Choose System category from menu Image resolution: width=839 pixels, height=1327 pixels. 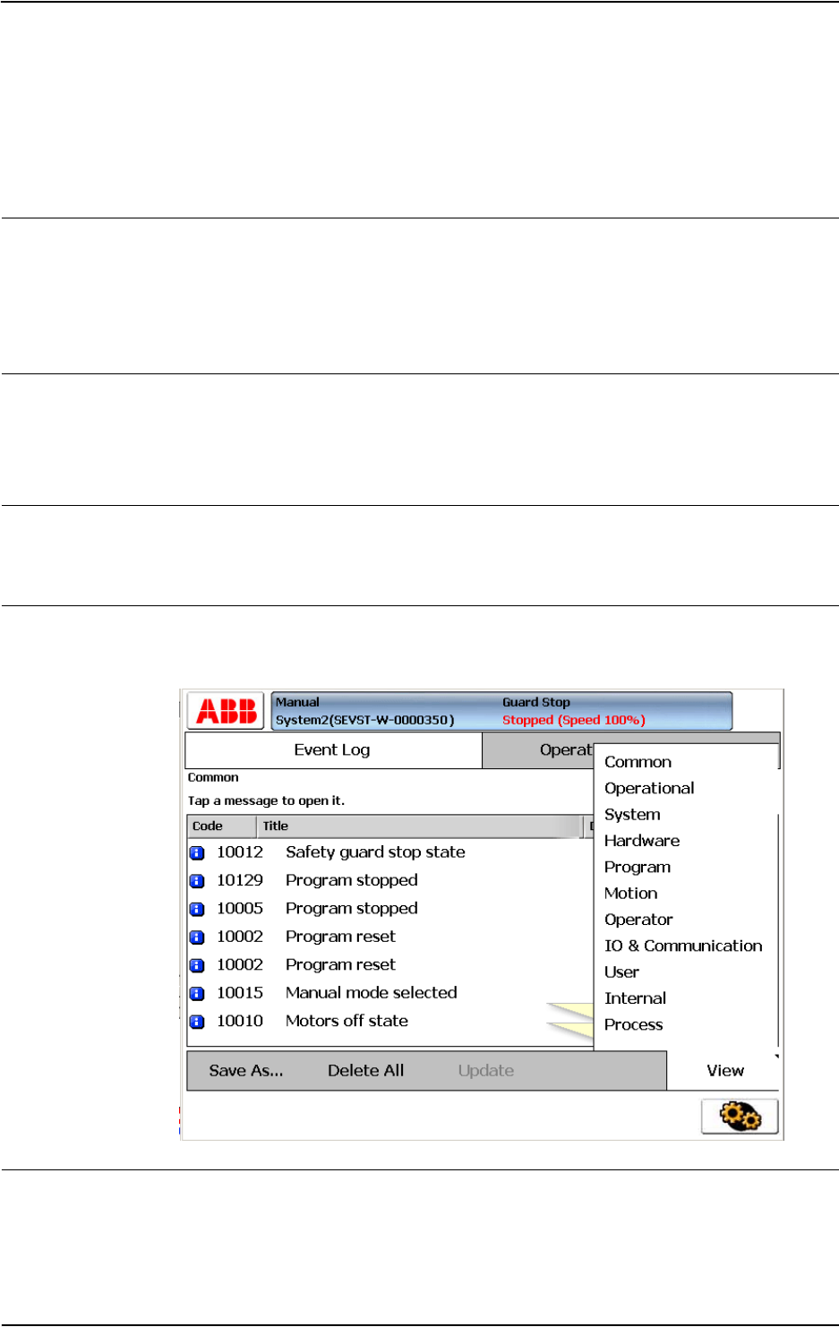tap(632, 815)
